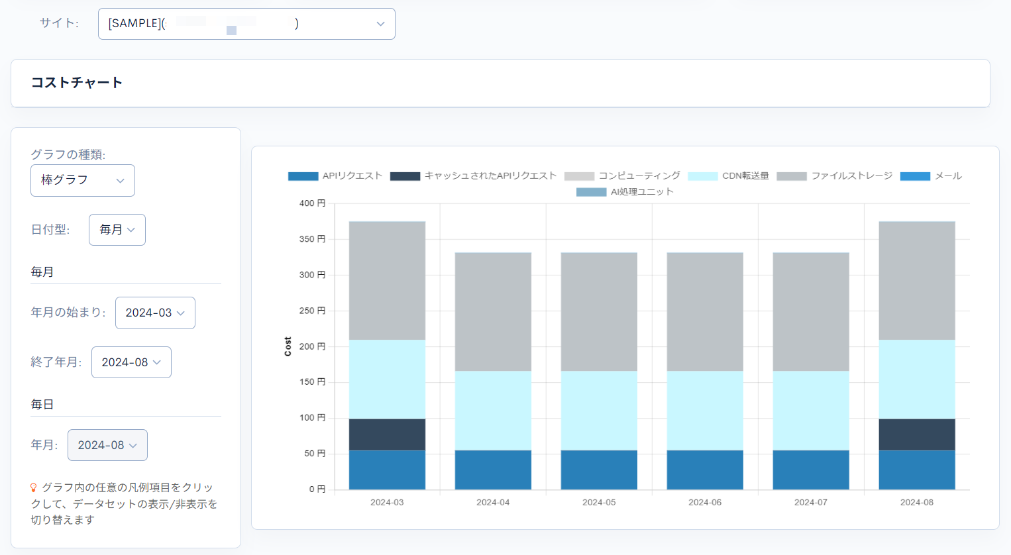Click the gray storage segment of 2024-03 bar

[387, 281]
